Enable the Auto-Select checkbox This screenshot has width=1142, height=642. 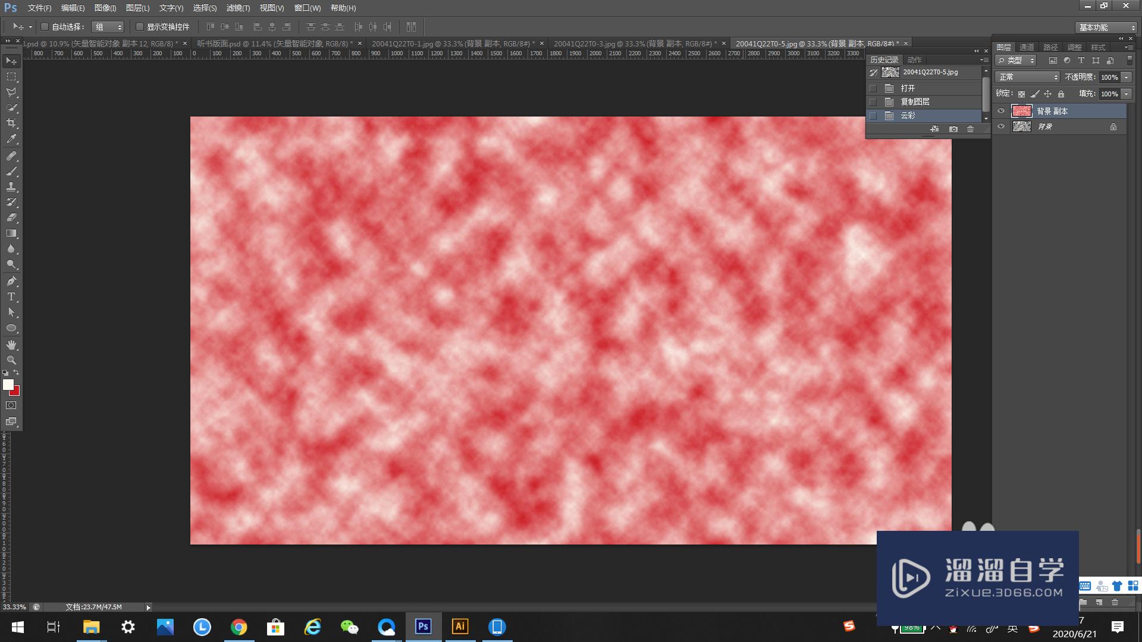tap(45, 27)
